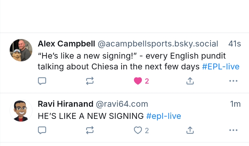Visit Ravi Hiranand's display name link

coord(66,104)
